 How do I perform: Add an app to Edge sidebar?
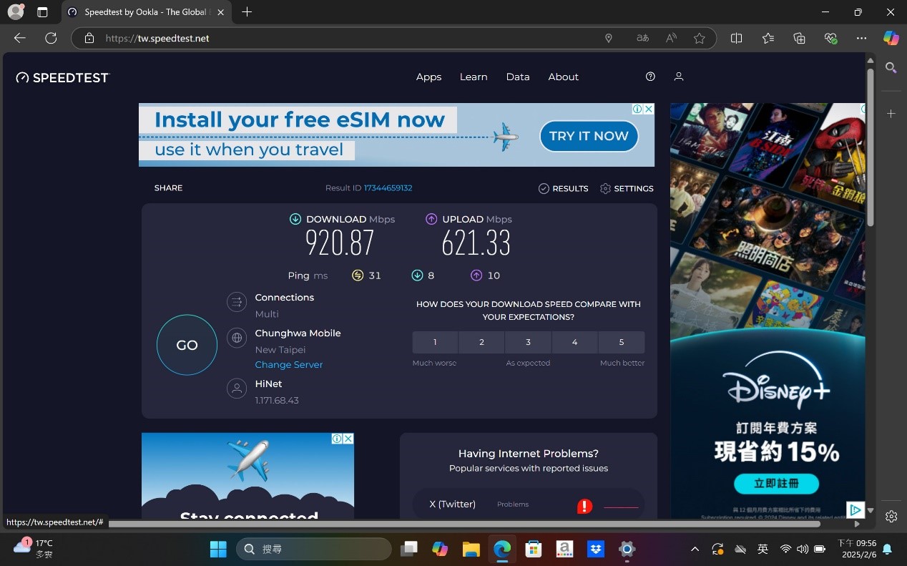point(891,114)
